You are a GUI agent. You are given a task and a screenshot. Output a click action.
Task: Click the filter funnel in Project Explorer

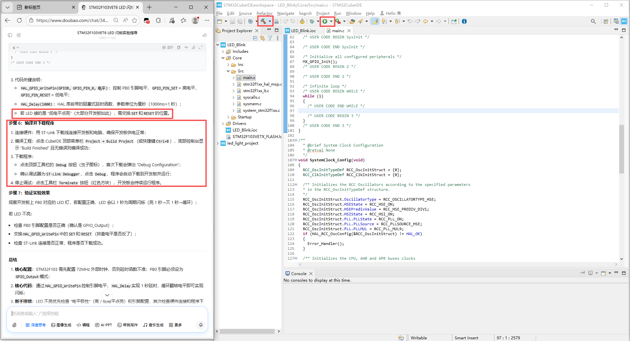coord(270,38)
